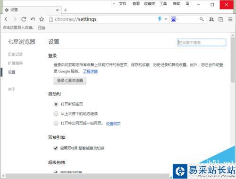236x179 pixels.
Task: Click the vertical scrollbar thumb
Action: (233, 60)
